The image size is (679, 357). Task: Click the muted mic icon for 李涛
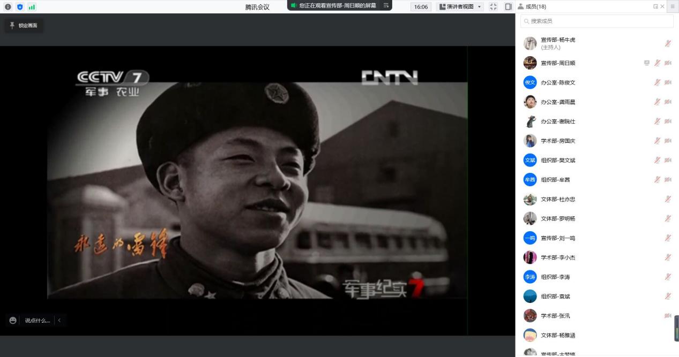668,277
